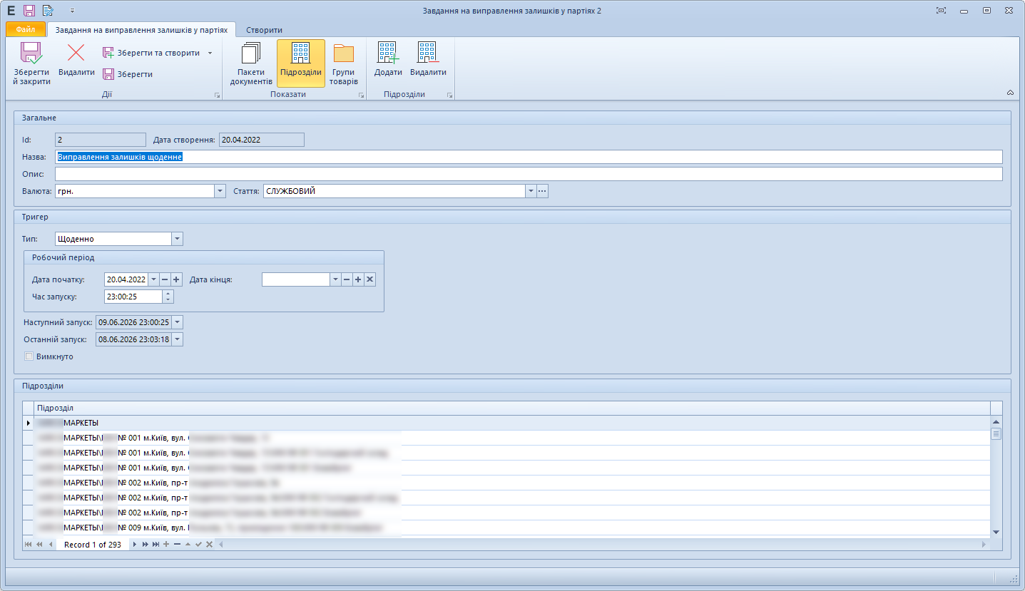Image resolution: width=1025 pixels, height=591 pixels.
Task: Click the 'Зберегти' ribbon button
Action: pyautogui.click(x=128, y=74)
